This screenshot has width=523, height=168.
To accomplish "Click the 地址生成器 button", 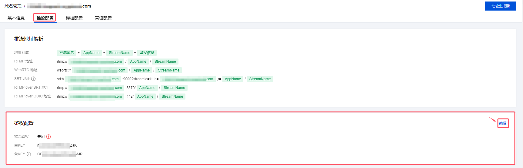I will coord(500,6).
